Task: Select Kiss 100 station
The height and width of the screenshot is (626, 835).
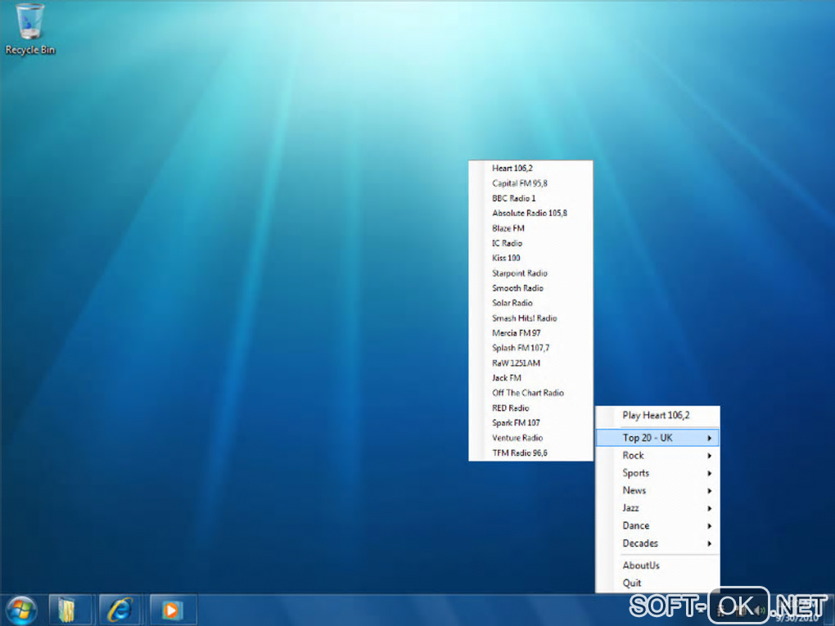Action: click(x=530, y=258)
